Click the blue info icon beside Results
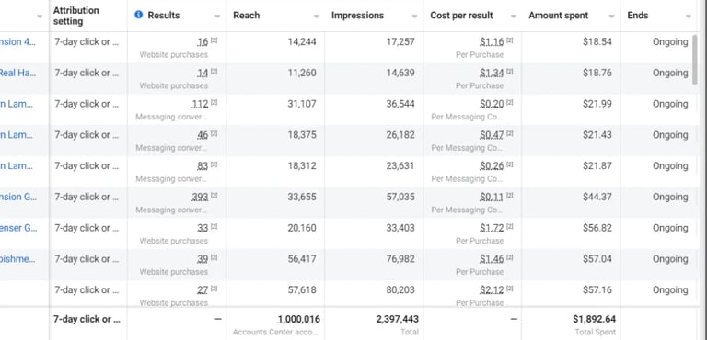The image size is (707, 340). click(x=138, y=15)
